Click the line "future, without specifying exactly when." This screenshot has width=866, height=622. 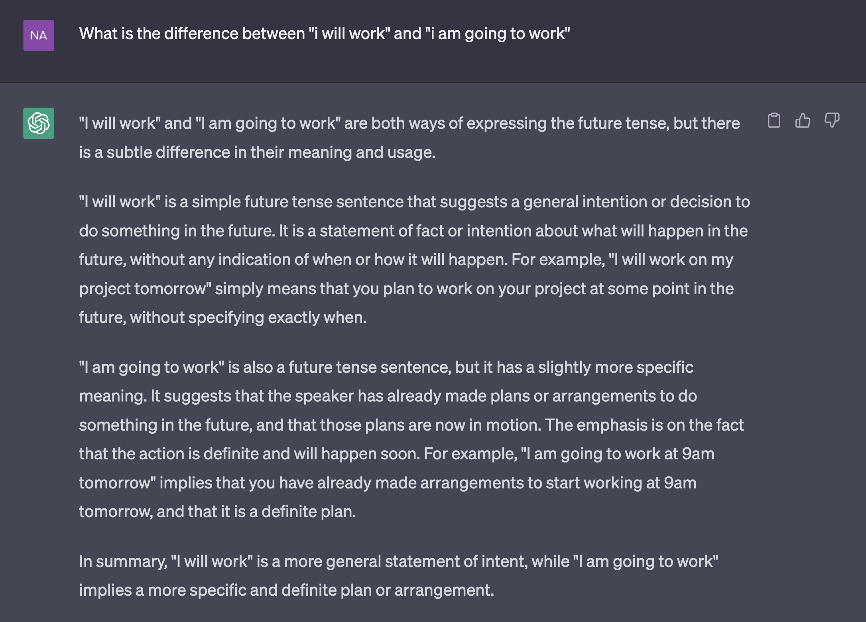[222, 318]
